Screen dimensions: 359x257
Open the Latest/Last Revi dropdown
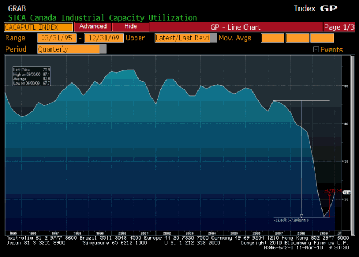click(x=178, y=38)
